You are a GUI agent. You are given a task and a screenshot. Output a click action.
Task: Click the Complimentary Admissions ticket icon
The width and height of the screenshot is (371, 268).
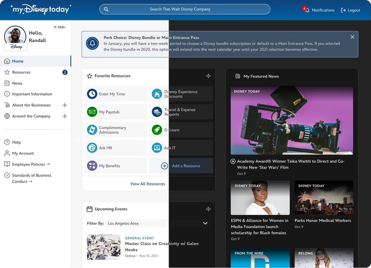pyautogui.click(x=92, y=130)
